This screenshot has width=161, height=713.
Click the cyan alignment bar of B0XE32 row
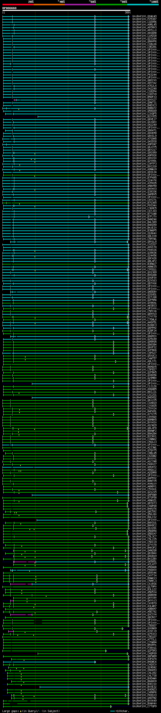(84, 687)
